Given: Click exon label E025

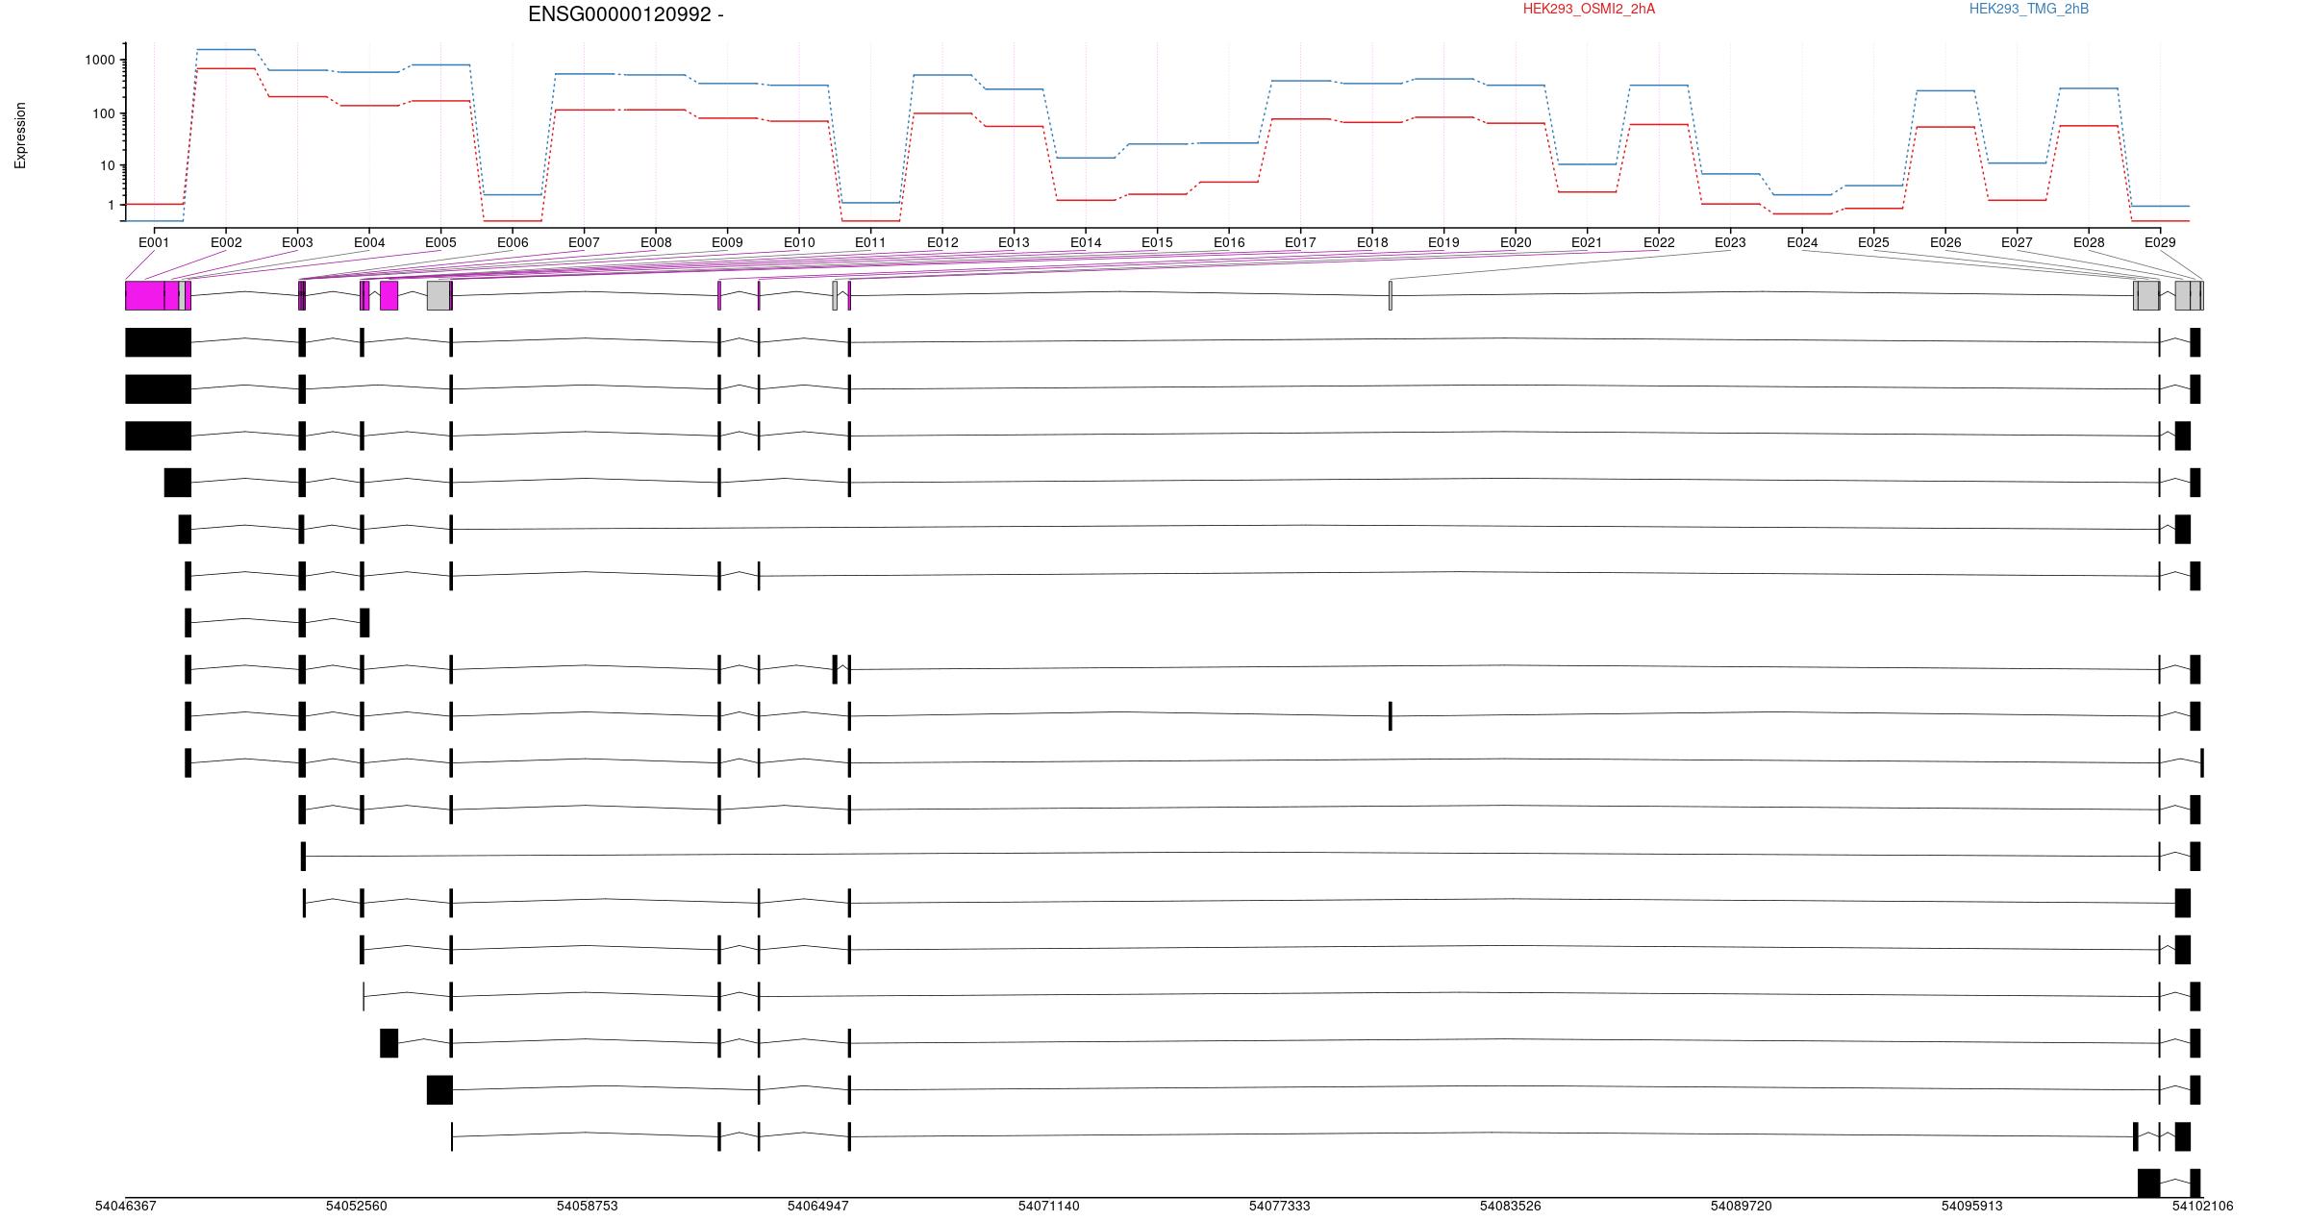Looking at the screenshot, I should [1873, 243].
